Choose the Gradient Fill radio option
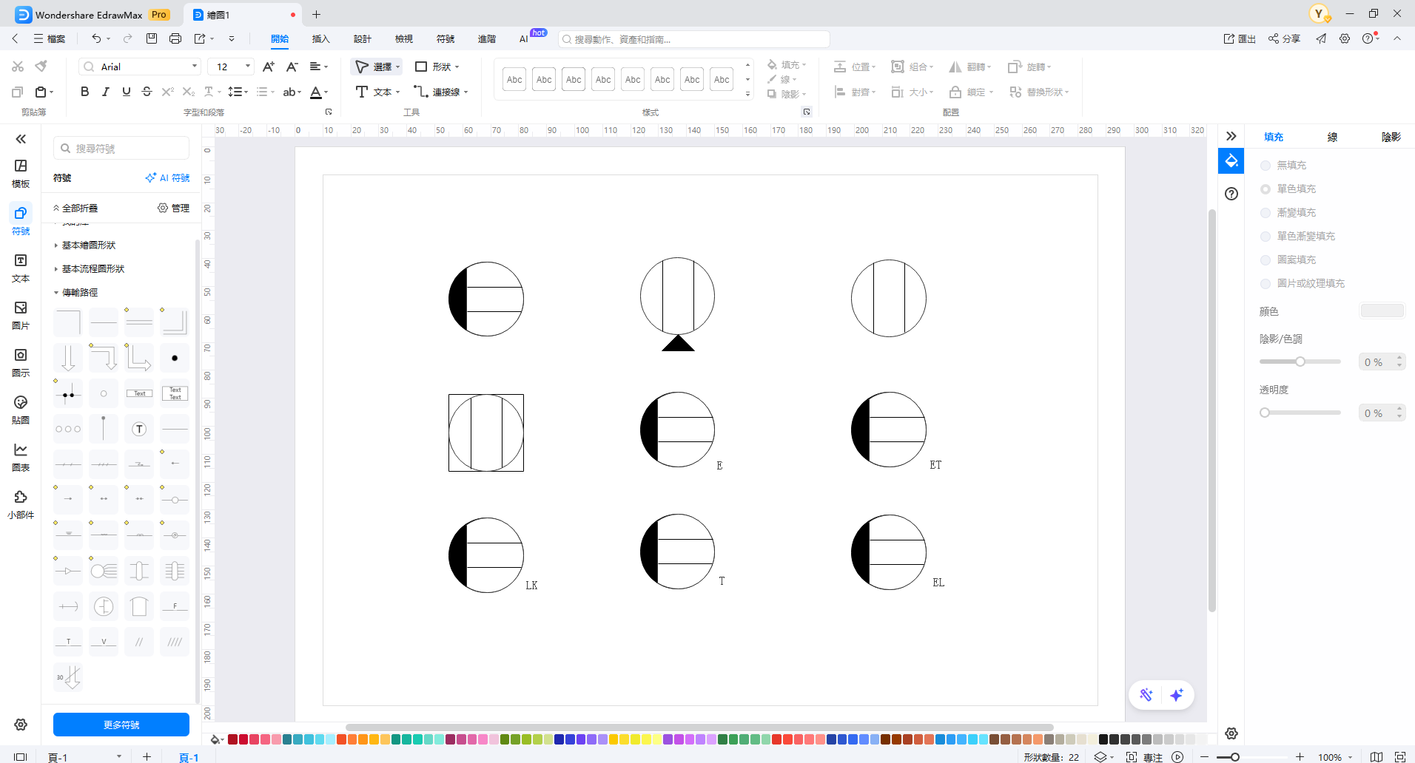 pos(1266,213)
